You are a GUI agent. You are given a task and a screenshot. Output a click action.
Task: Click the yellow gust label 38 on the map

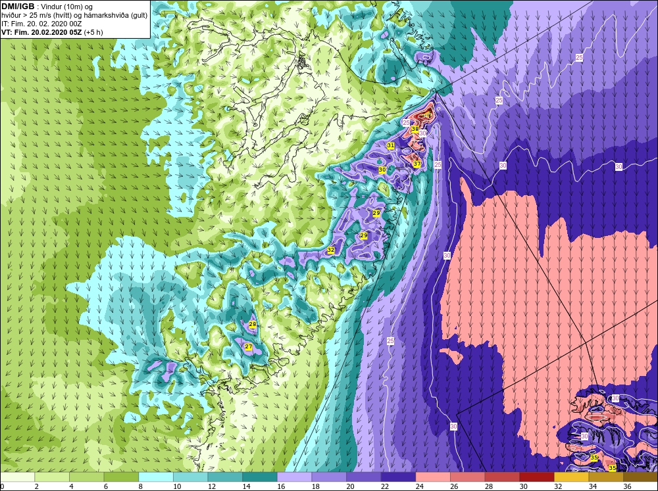coord(415,129)
